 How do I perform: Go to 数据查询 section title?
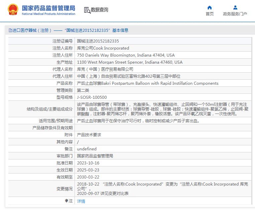pos(100,10)
